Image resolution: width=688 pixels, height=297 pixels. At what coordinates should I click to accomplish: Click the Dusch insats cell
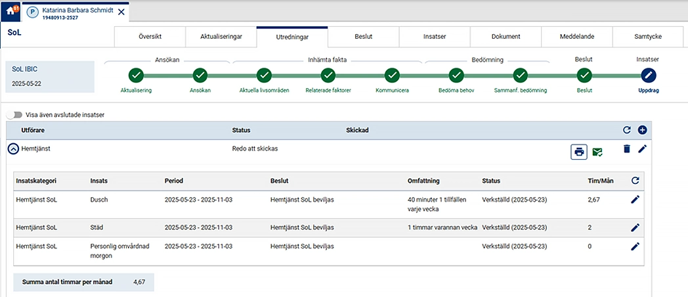[99, 200]
